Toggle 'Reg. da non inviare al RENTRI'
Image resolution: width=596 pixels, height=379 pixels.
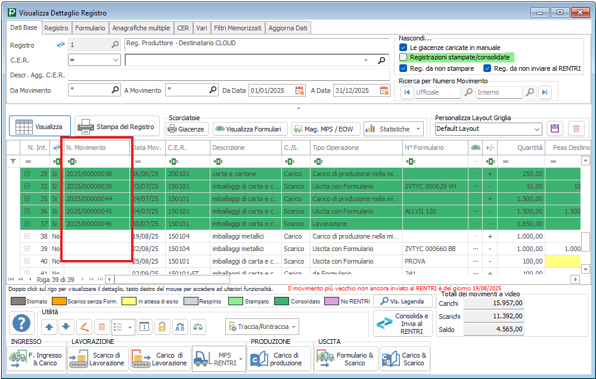488,68
